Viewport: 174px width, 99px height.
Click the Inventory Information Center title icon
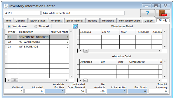pos(6,6)
